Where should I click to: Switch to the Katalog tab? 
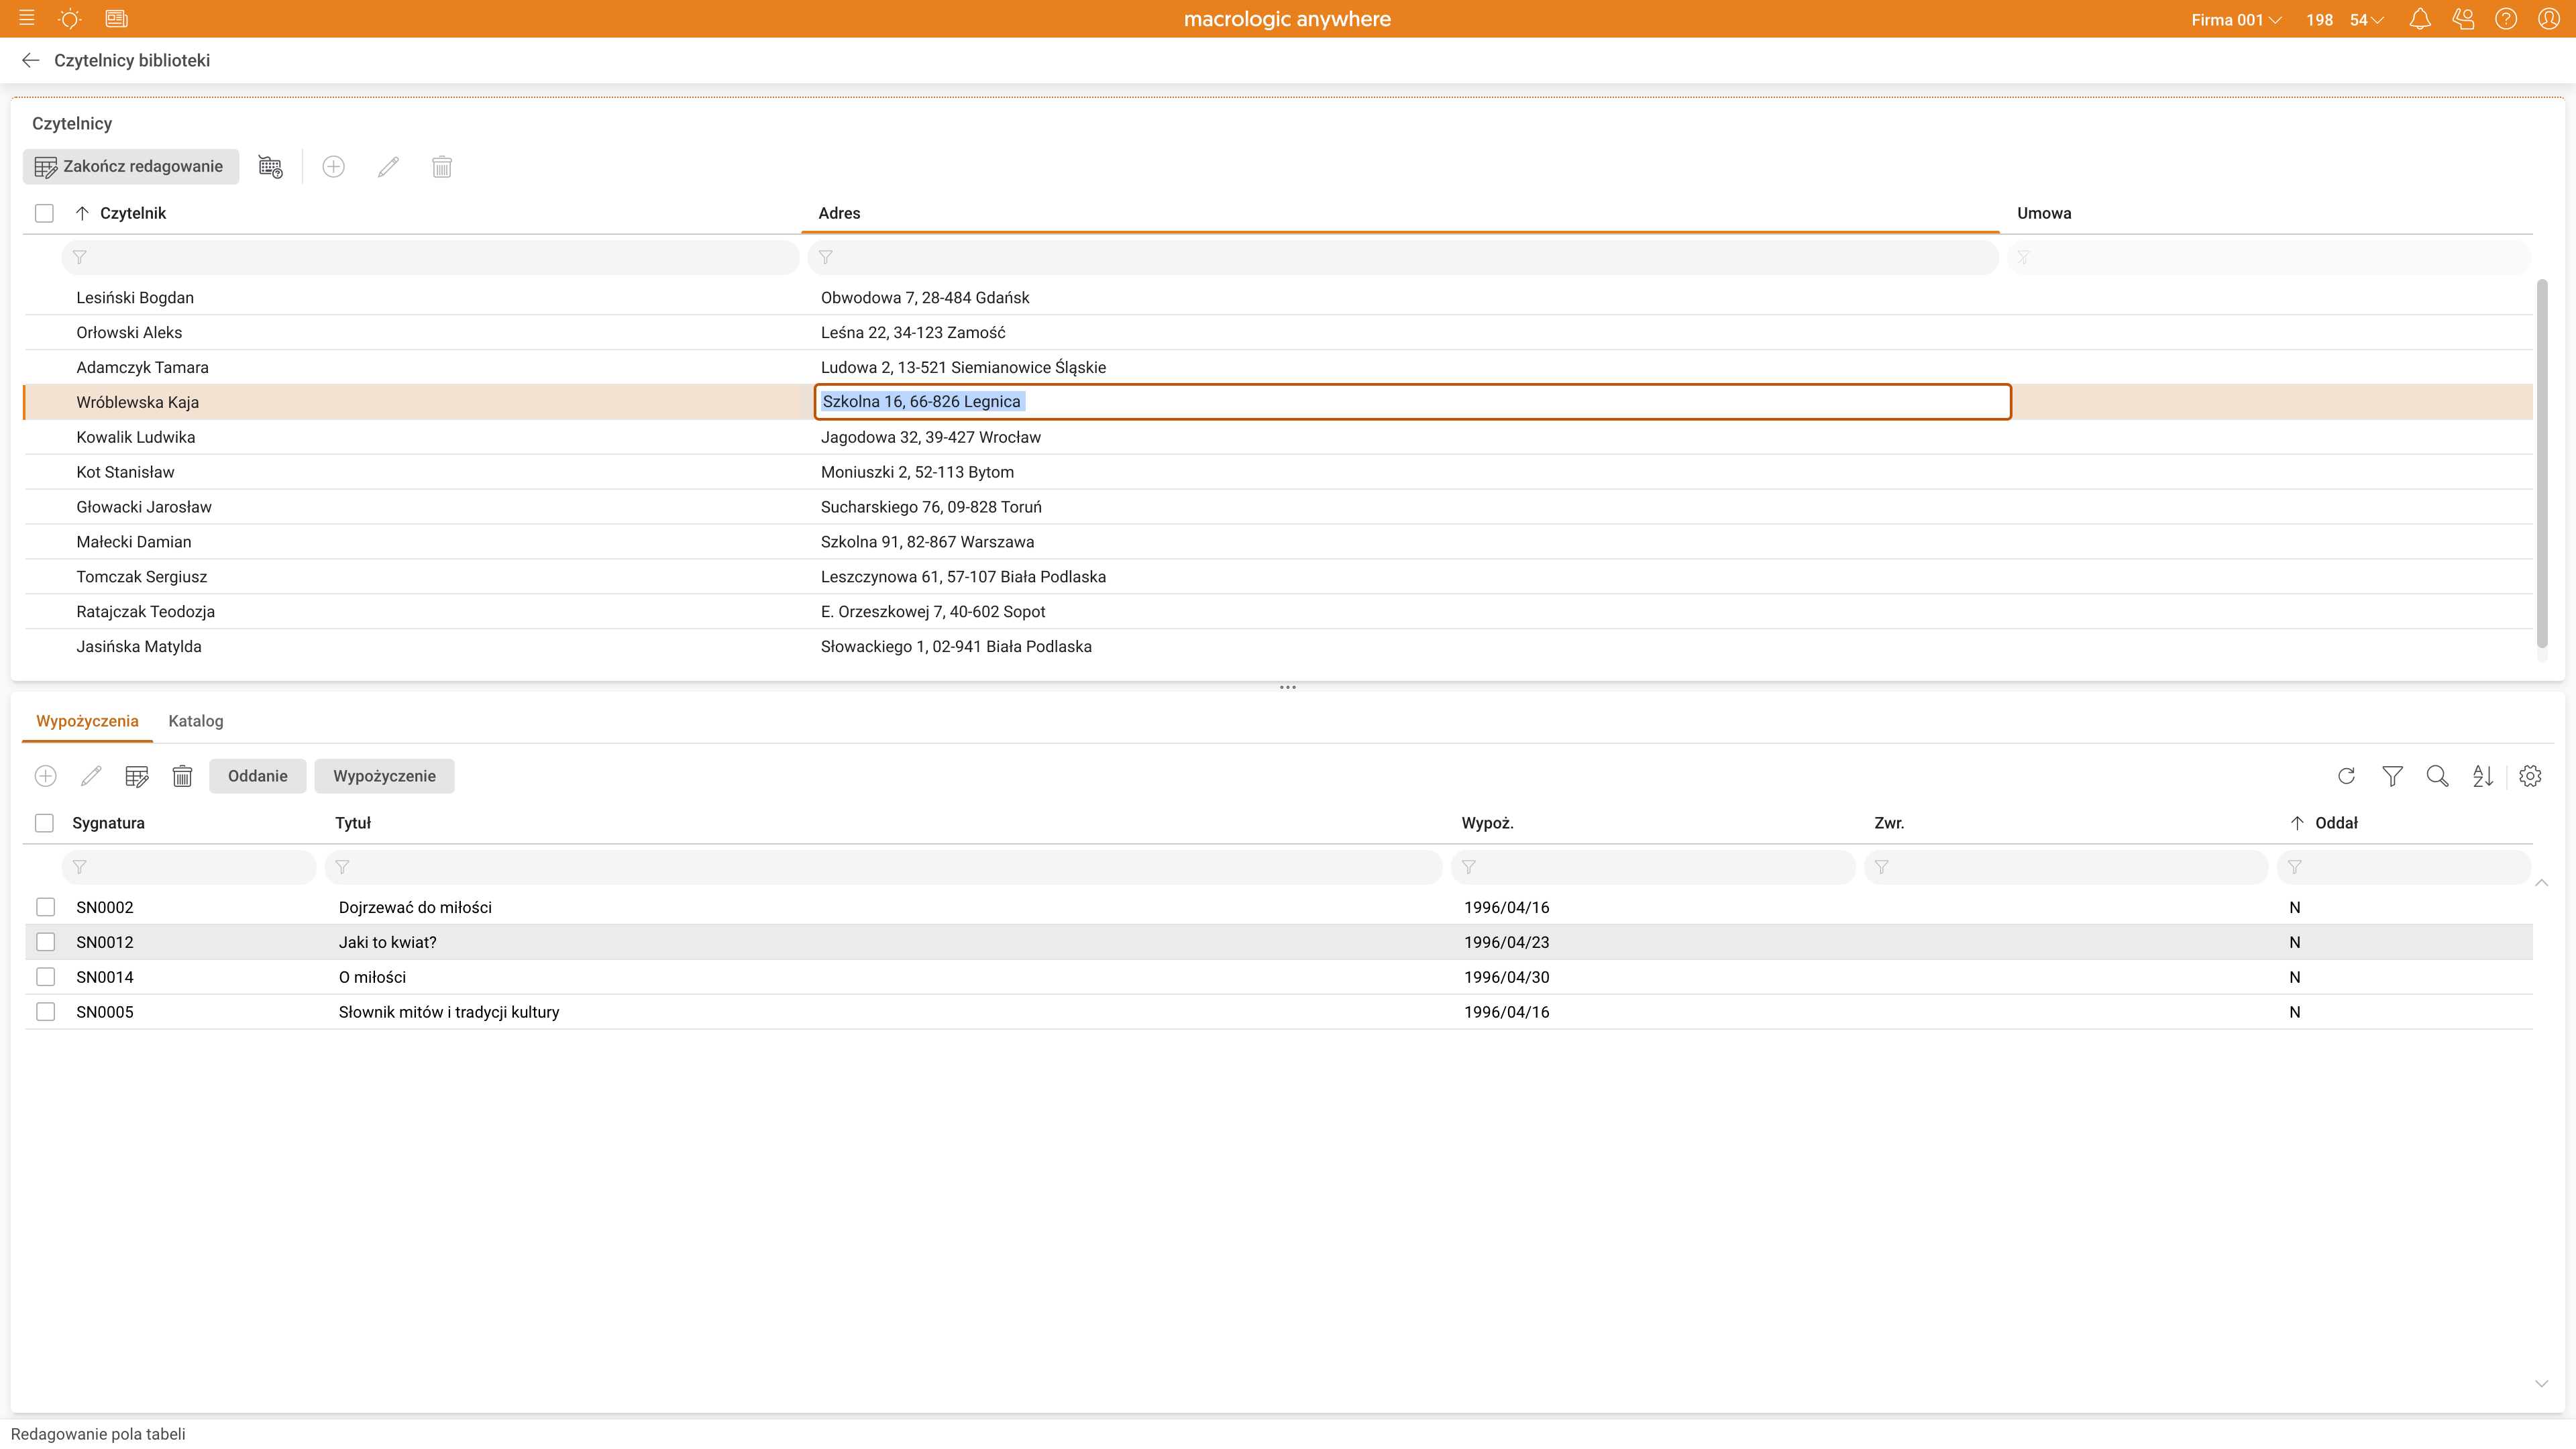click(x=196, y=721)
